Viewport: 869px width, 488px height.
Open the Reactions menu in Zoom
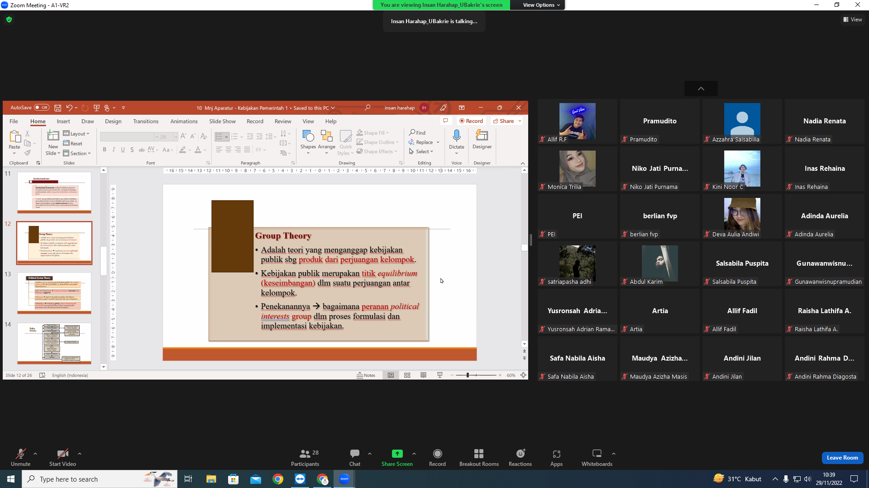click(x=520, y=457)
